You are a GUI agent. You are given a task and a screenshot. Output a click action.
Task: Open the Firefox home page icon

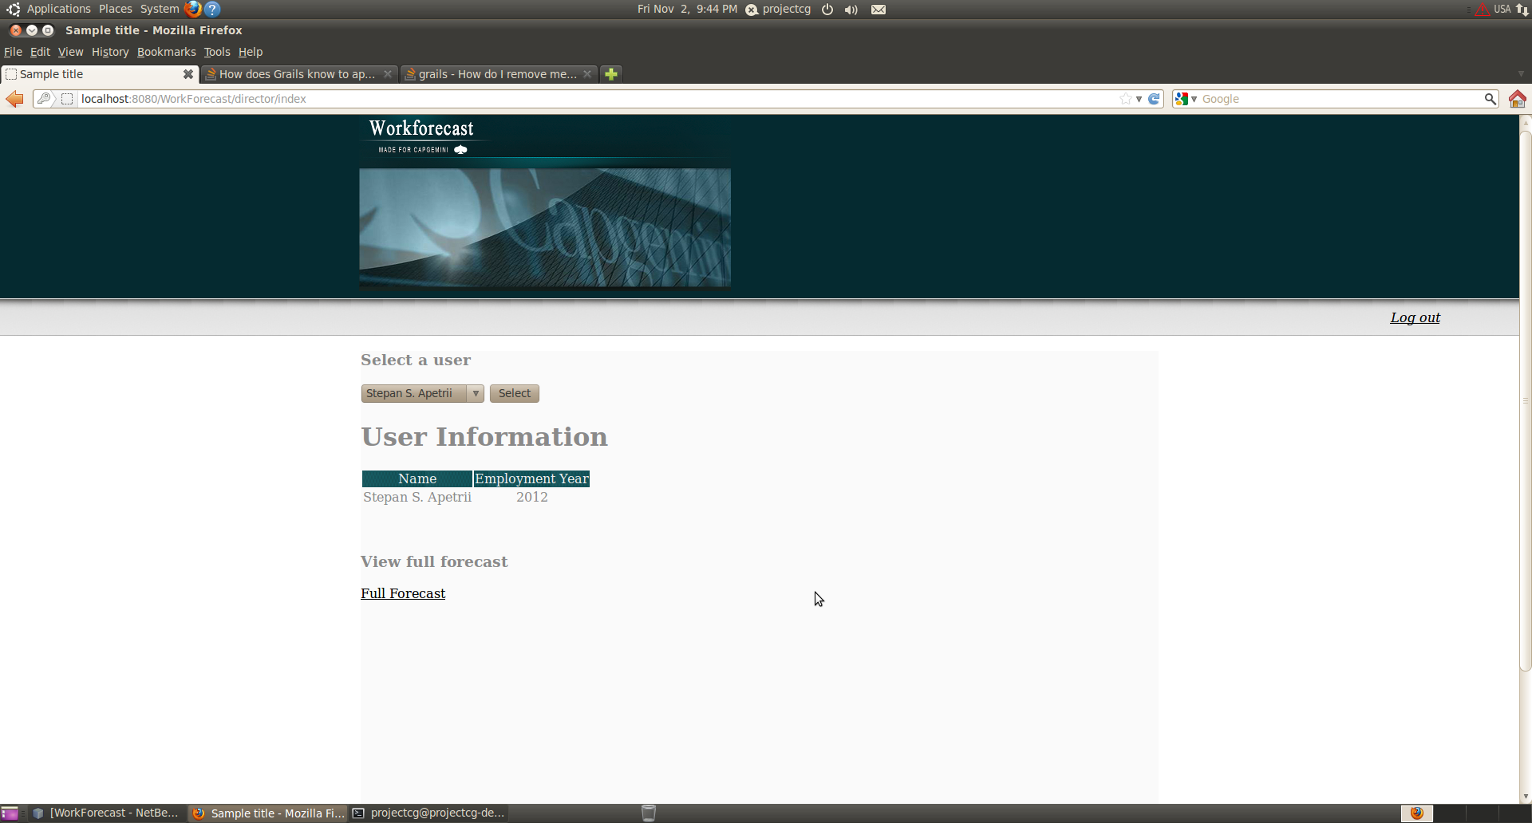tap(1518, 99)
